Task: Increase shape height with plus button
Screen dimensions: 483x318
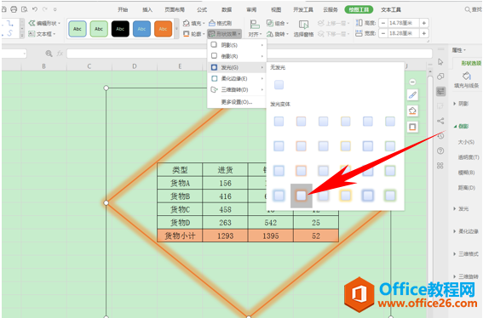Action: tap(424, 23)
